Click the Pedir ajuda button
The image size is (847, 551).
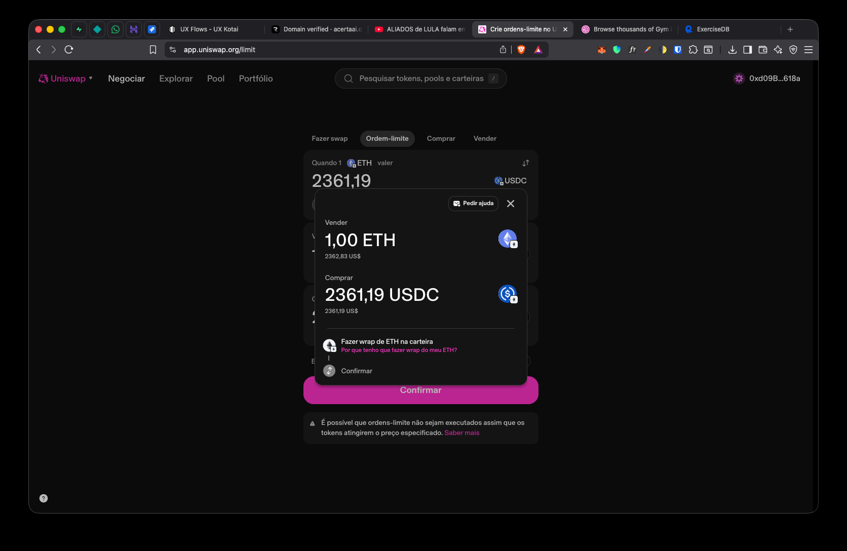click(473, 204)
